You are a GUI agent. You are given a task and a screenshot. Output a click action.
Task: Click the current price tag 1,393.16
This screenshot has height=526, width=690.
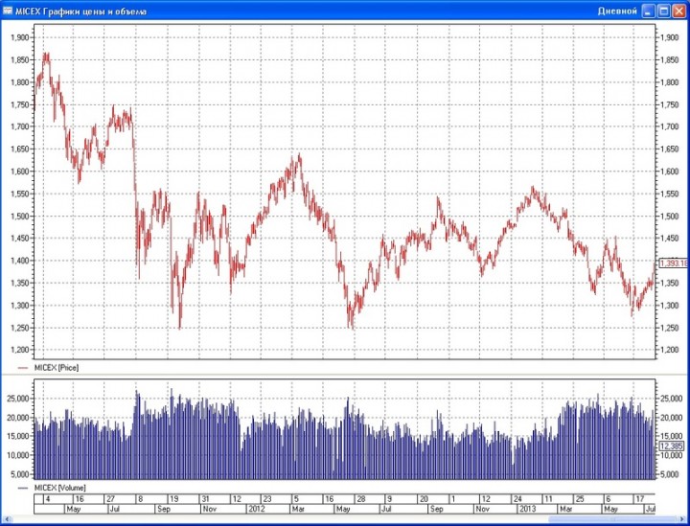tap(674, 263)
